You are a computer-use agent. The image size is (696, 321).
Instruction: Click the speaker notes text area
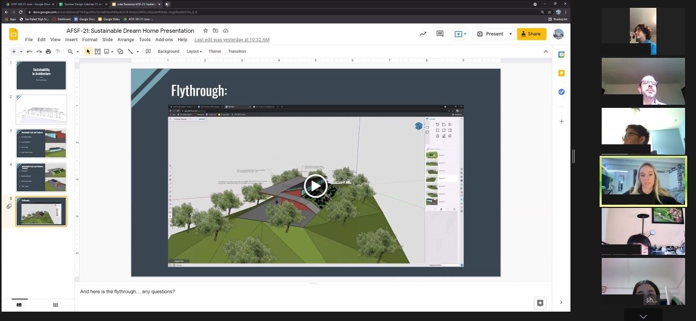313,297
